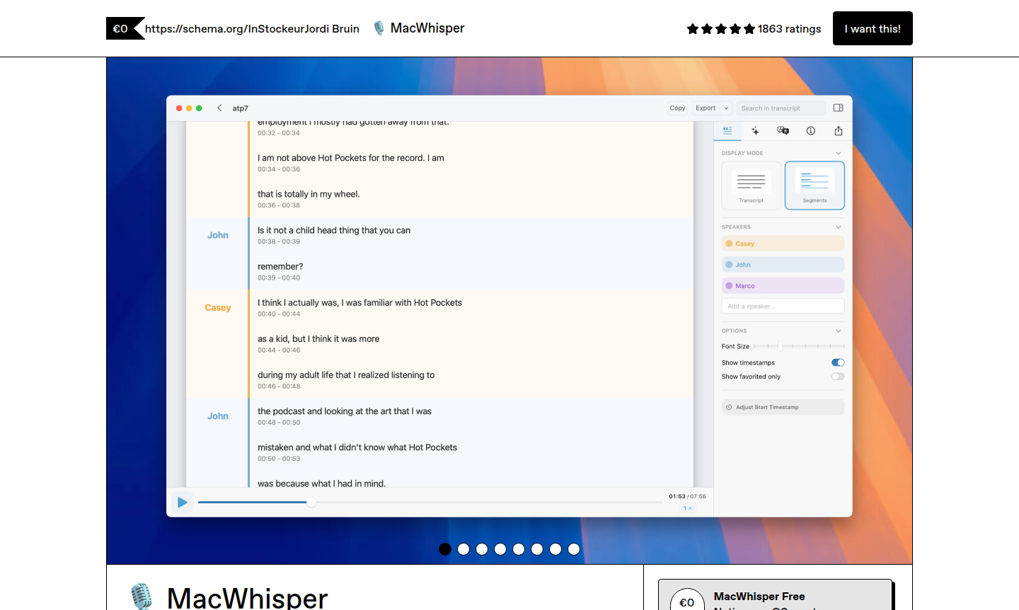Switch to Transcript display mode

pyautogui.click(x=752, y=185)
